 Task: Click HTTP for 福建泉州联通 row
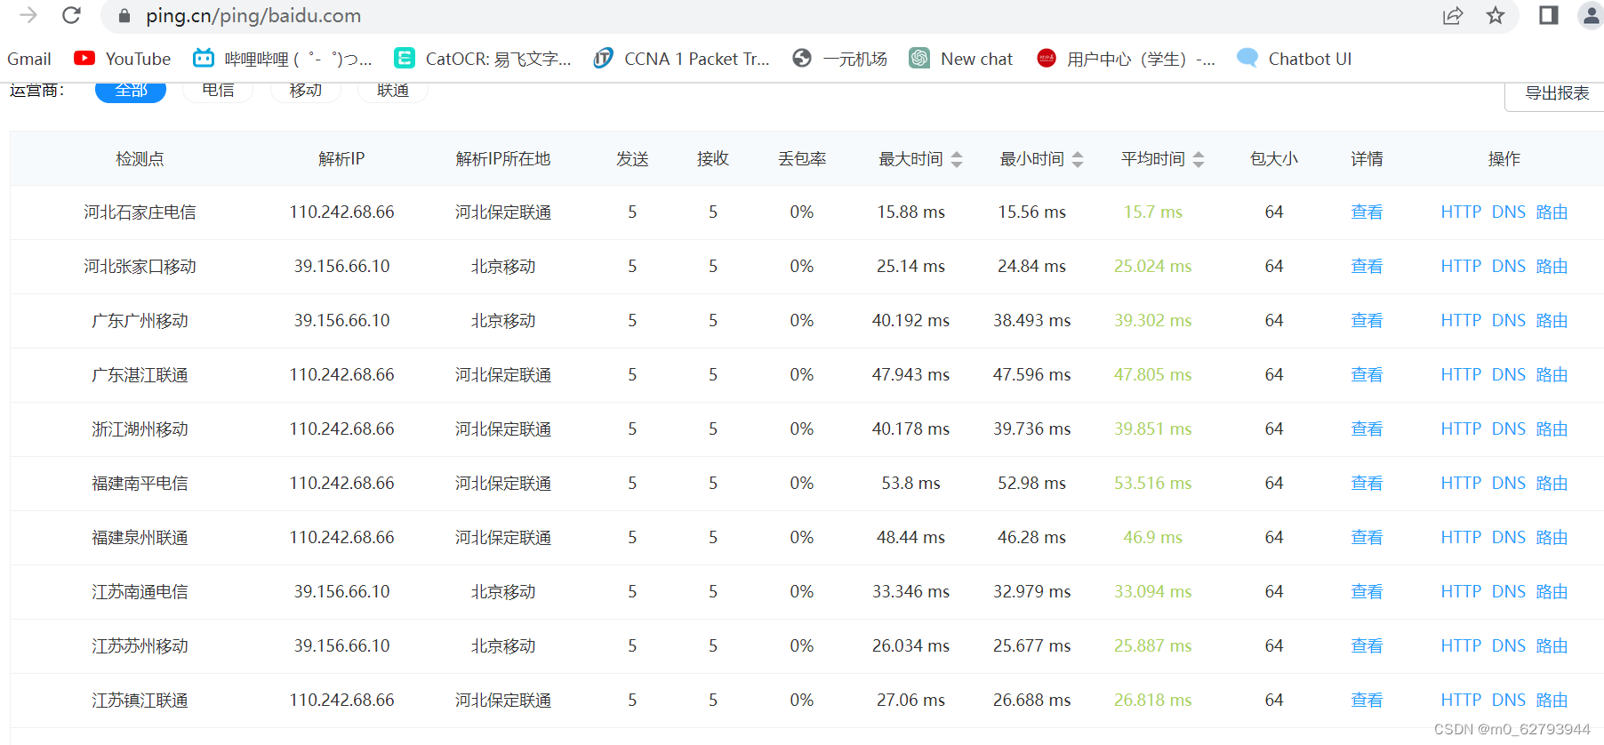1461,538
